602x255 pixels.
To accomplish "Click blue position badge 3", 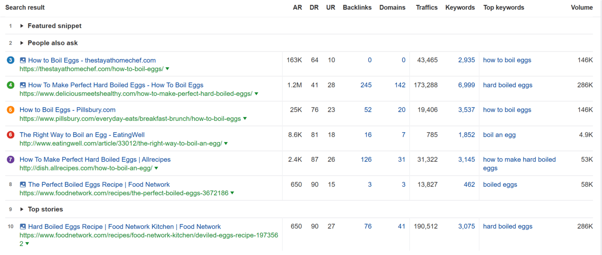I will [x=10, y=60].
